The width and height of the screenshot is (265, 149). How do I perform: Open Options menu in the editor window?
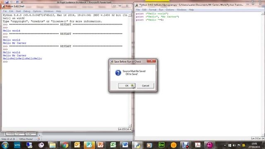tap(170, 10)
